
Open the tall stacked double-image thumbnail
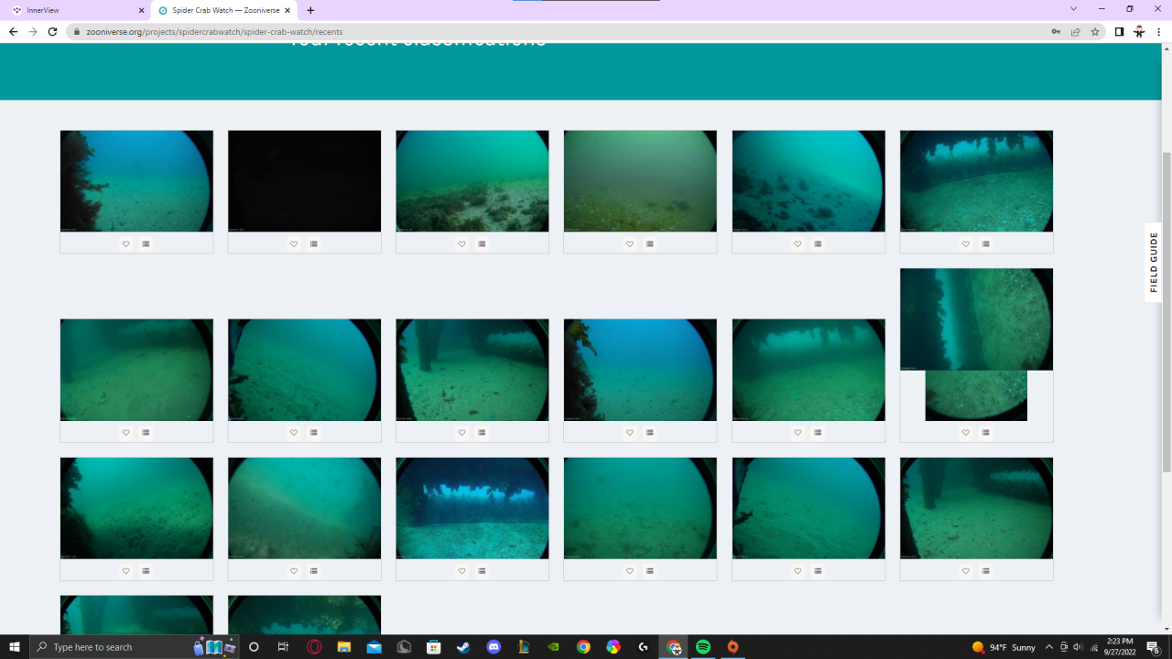pyautogui.click(x=976, y=344)
